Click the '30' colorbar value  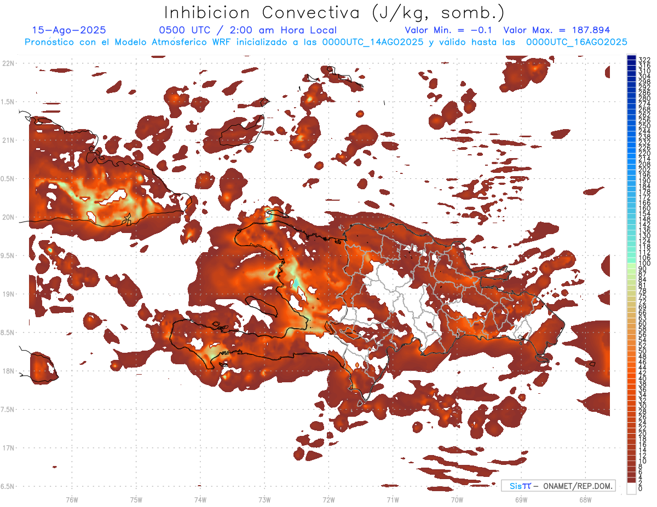click(x=643, y=405)
